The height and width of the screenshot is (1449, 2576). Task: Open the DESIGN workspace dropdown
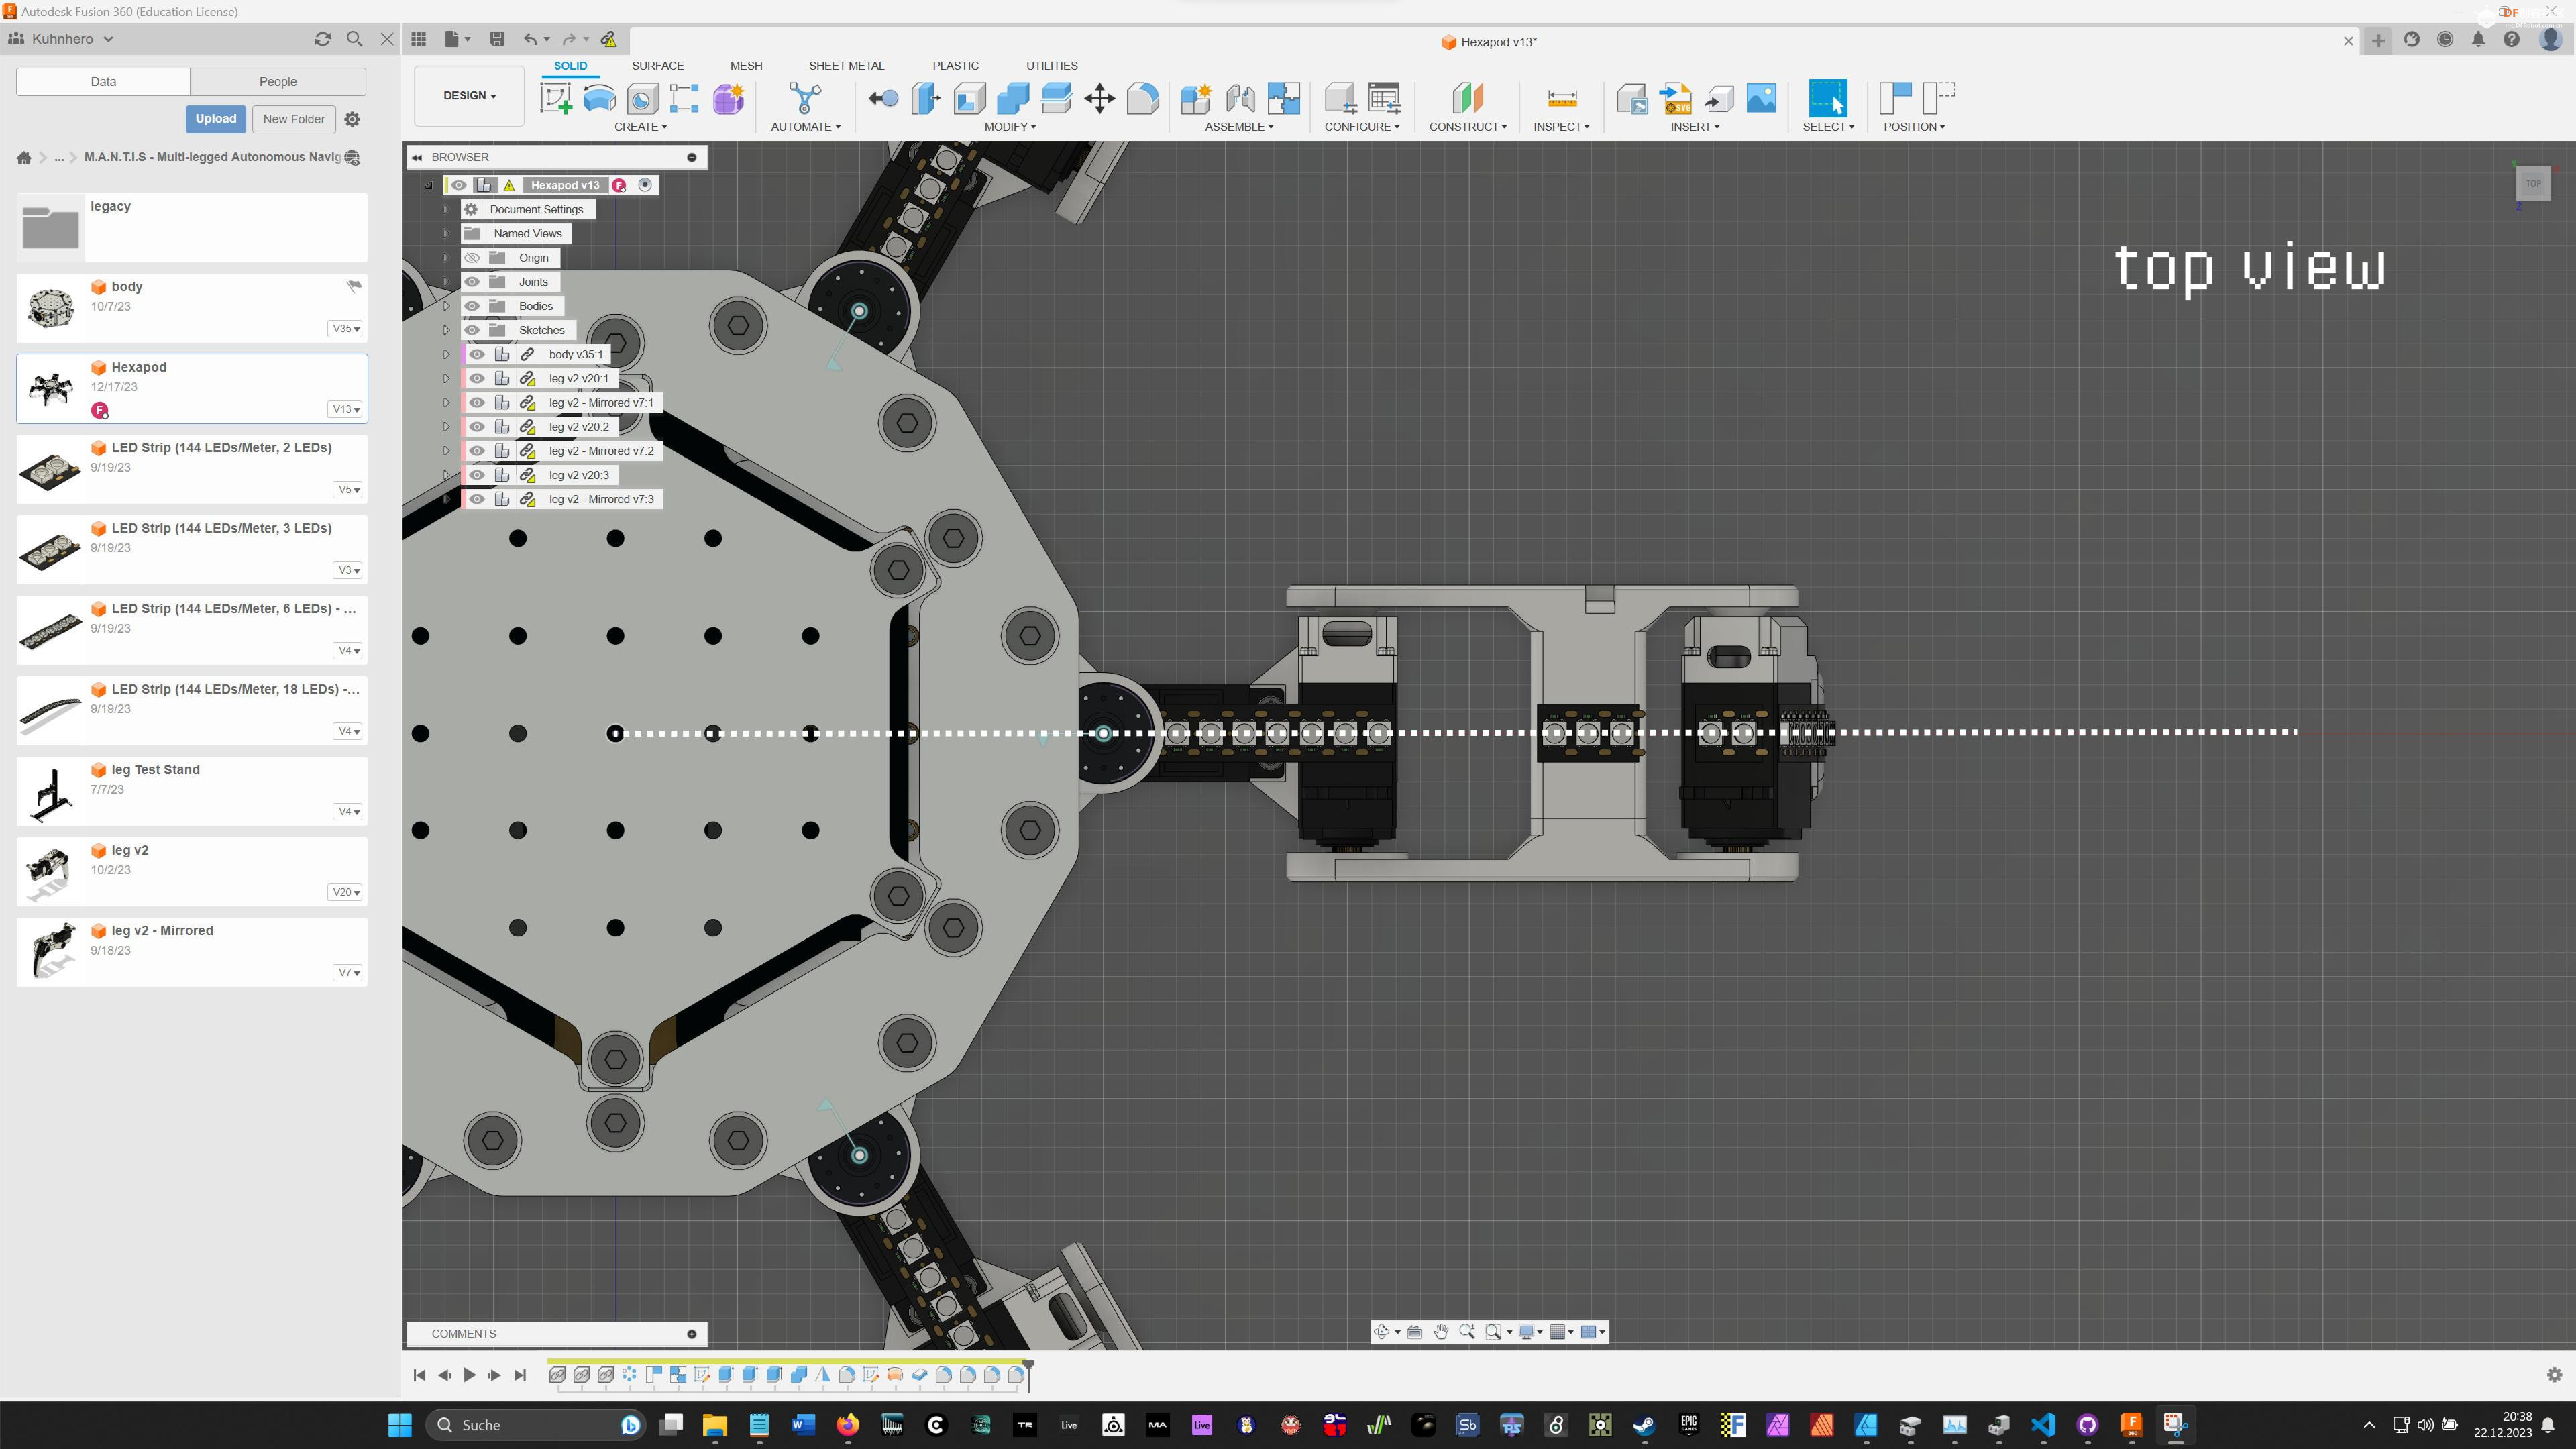[x=469, y=96]
